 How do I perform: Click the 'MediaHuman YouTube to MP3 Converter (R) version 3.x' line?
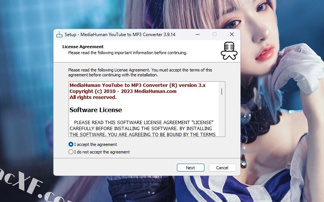point(137,85)
